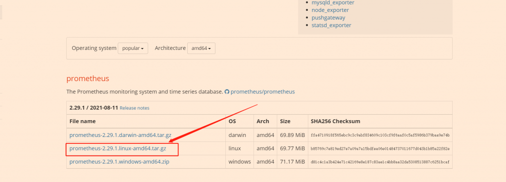506x182 pixels.
Task: Jump to node_exporter in the list
Action: point(330,10)
